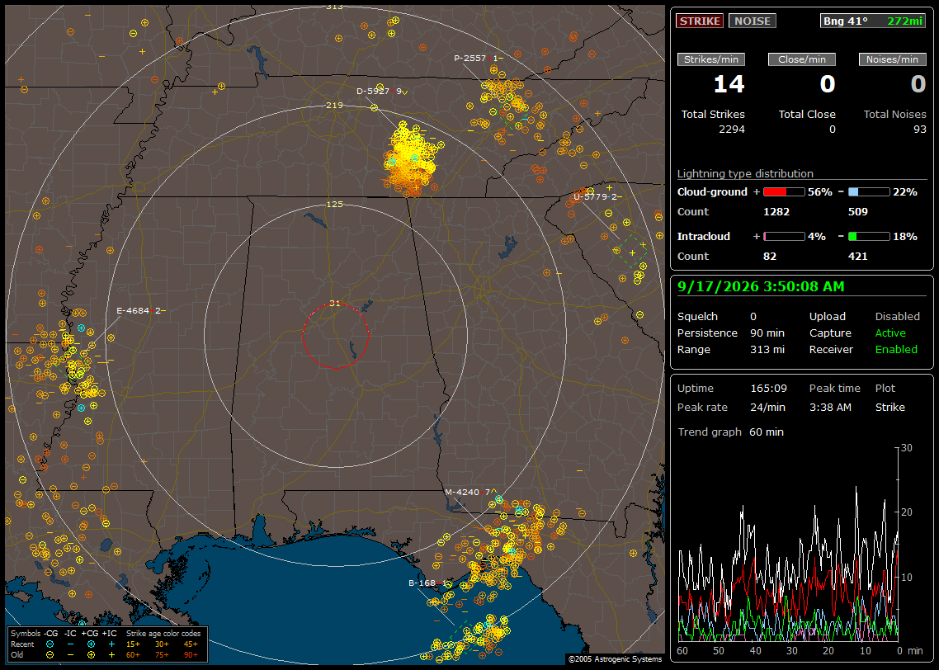939x670 pixels.
Task: Switch to the NOISE tab
Action: 753,21
